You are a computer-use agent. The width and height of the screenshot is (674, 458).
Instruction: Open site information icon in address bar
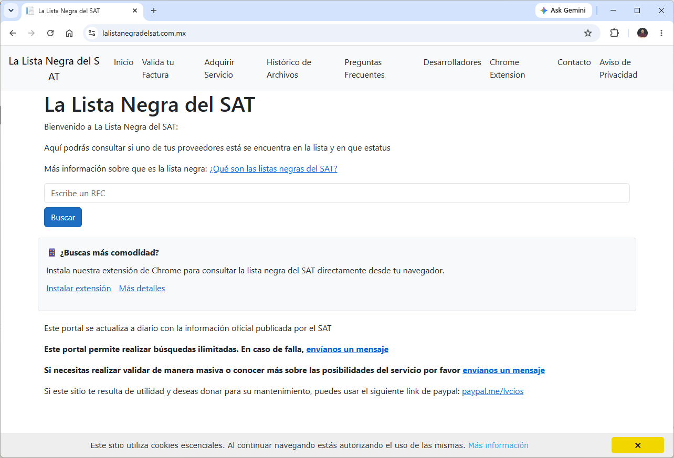(92, 33)
